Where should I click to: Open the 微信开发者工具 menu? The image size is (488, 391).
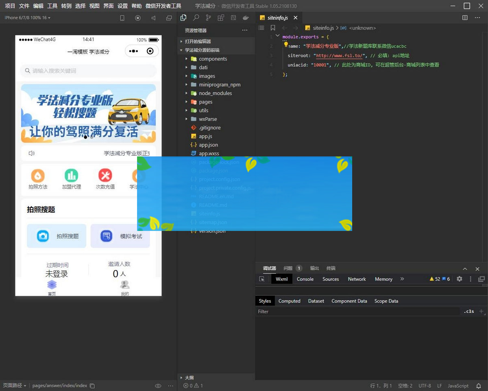pyautogui.click(x=163, y=6)
